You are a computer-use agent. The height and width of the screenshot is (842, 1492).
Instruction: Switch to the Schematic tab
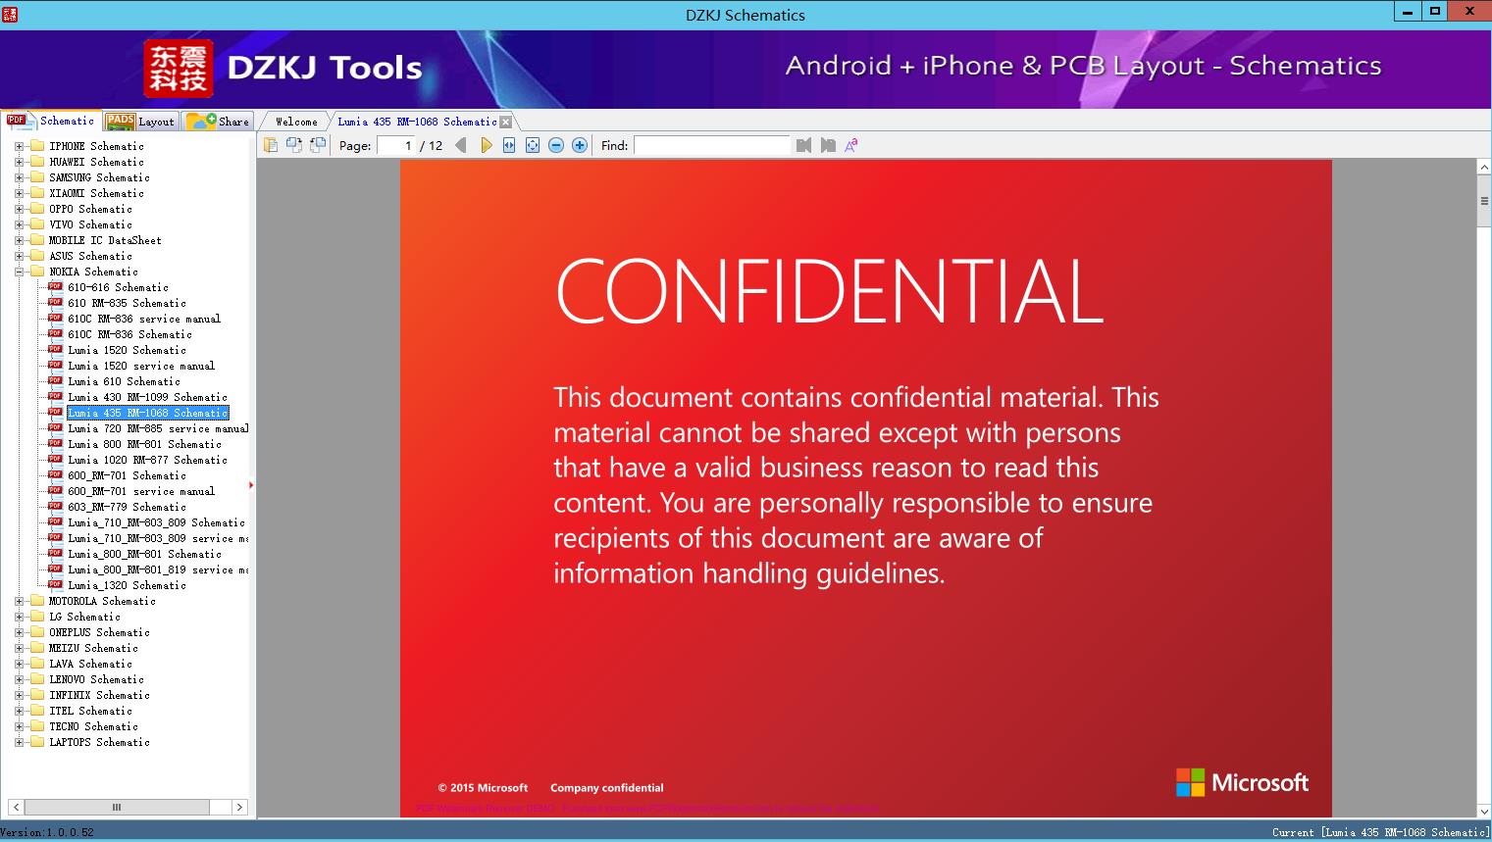51,121
